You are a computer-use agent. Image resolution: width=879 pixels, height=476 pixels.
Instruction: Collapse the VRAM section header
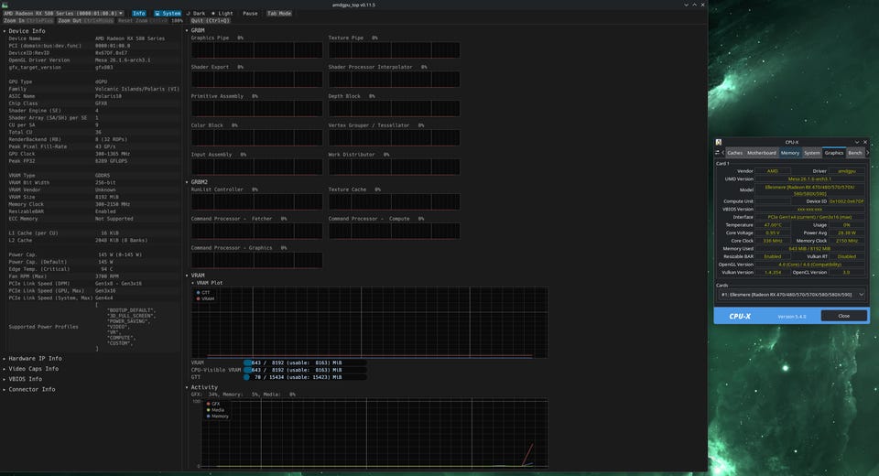coord(196,276)
